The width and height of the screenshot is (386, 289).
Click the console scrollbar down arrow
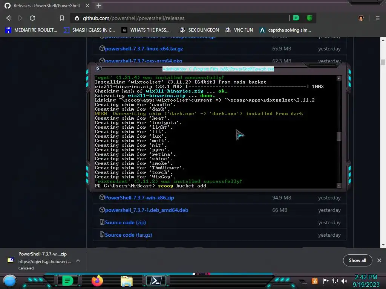click(339, 185)
